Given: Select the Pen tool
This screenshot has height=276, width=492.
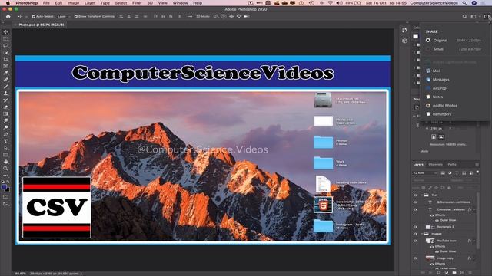Looking at the screenshot, I should [x=5, y=135].
